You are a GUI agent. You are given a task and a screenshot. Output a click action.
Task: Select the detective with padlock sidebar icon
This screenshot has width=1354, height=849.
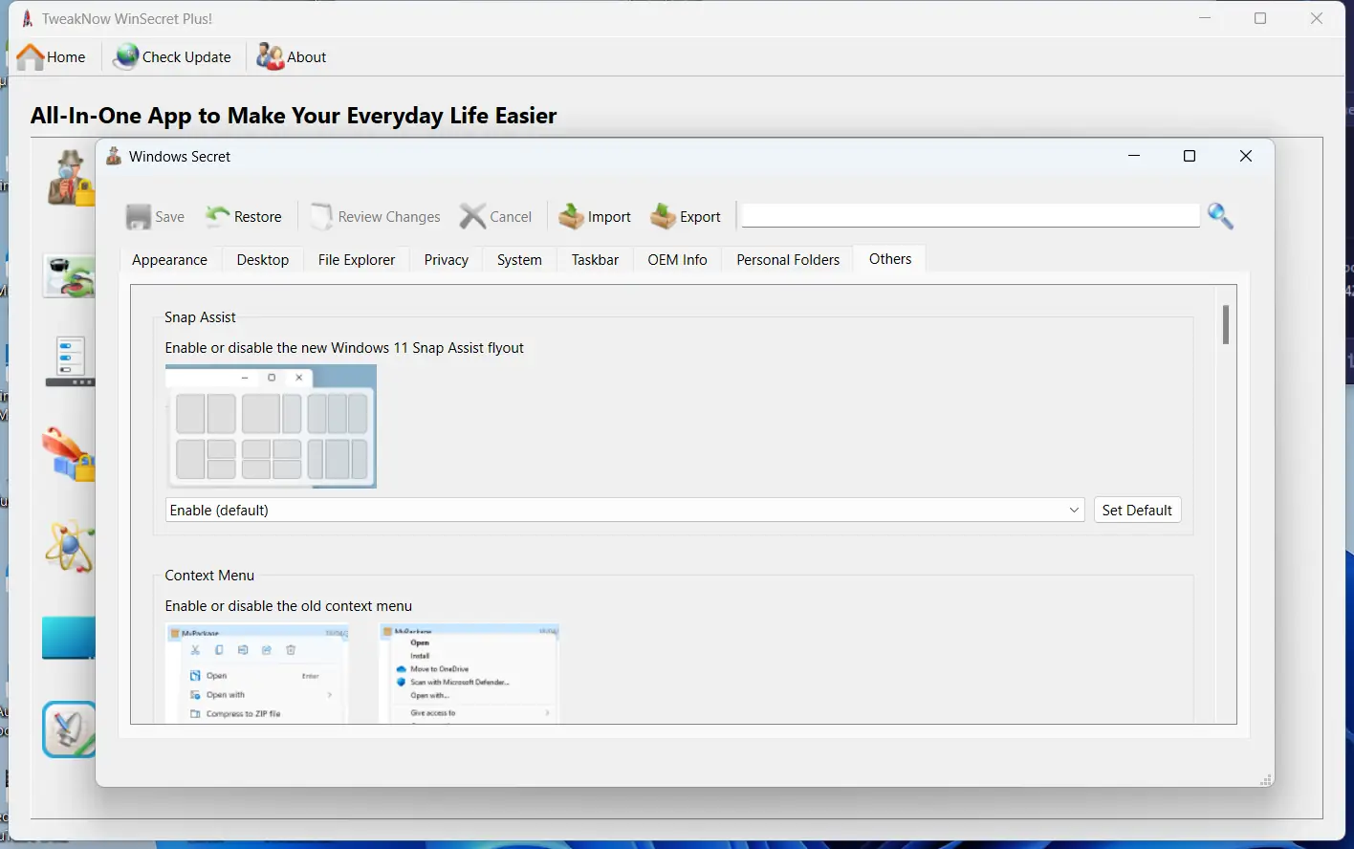[x=71, y=178]
